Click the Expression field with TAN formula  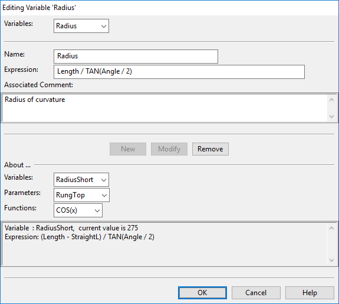179,72
